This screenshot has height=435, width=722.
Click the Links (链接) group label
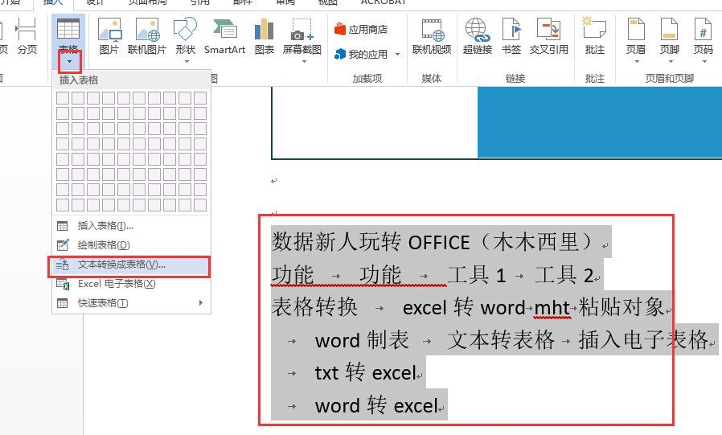pyautogui.click(x=515, y=79)
